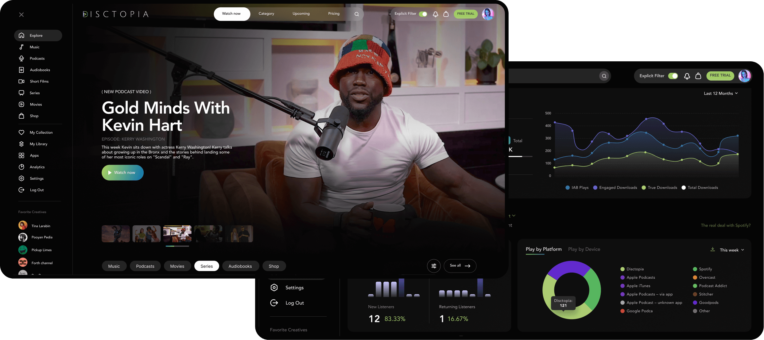The image size is (764, 340).
Task: Open profile avatar in analytics window
Action: (x=745, y=76)
